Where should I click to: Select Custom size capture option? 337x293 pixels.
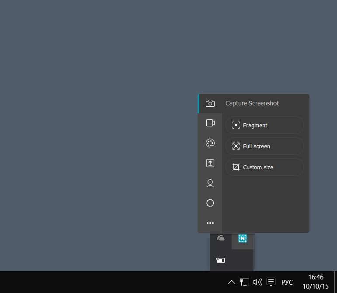(264, 167)
